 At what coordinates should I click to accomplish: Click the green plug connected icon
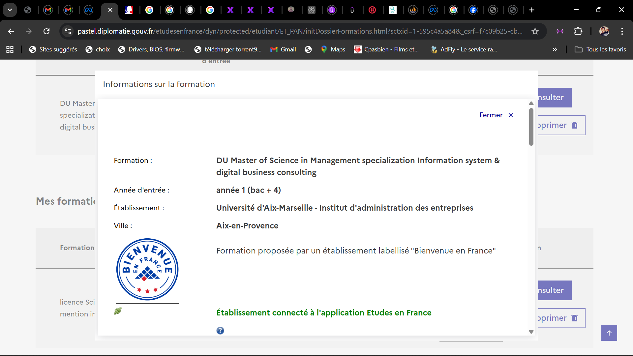[x=118, y=311]
